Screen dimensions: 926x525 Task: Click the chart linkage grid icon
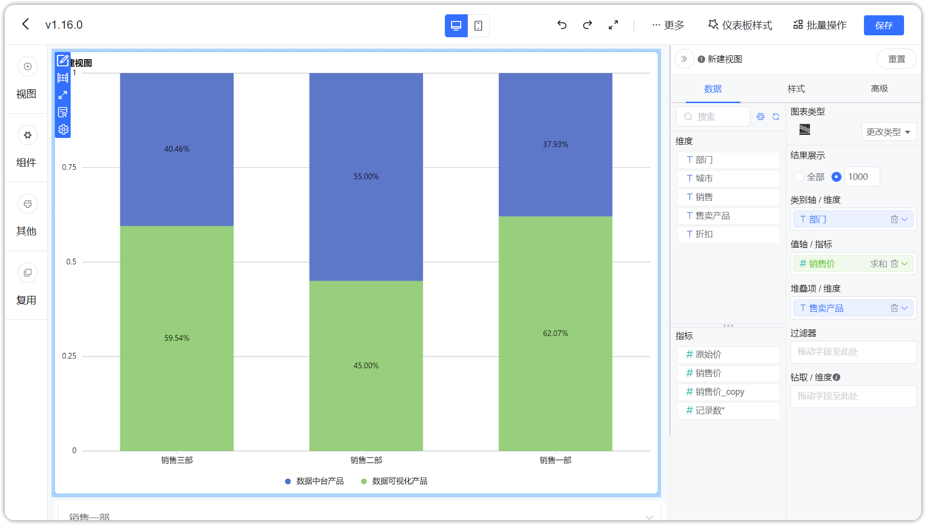pyautogui.click(x=63, y=78)
